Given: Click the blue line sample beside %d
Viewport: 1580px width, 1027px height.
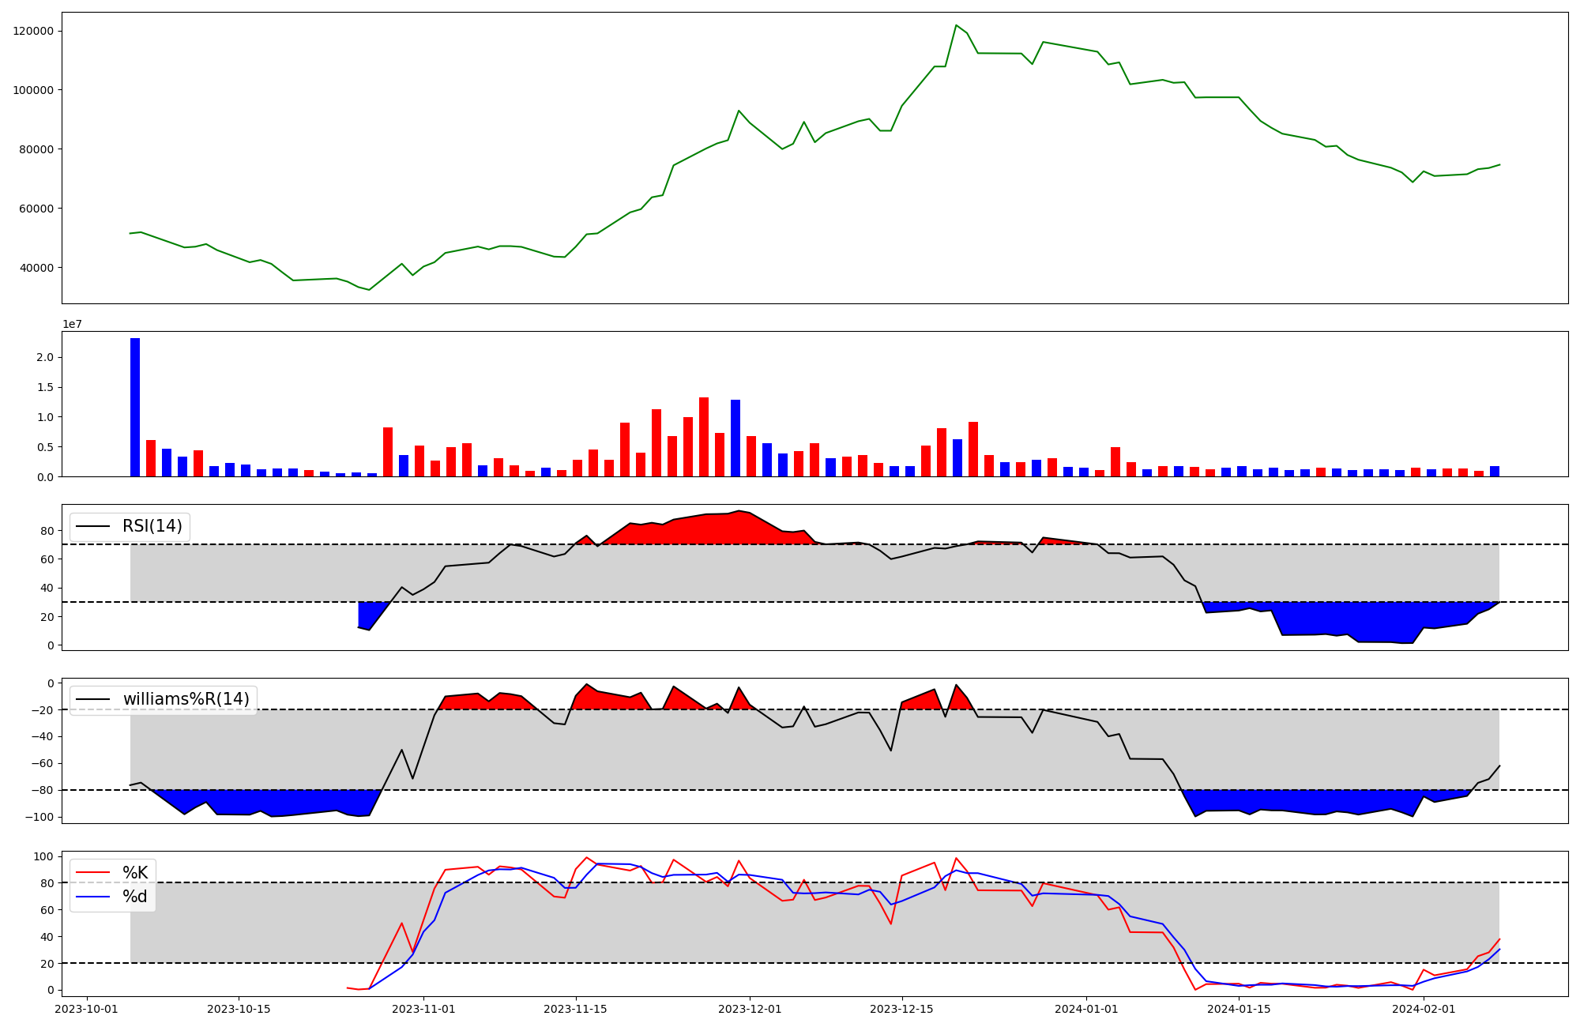Looking at the screenshot, I should (x=93, y=897).
